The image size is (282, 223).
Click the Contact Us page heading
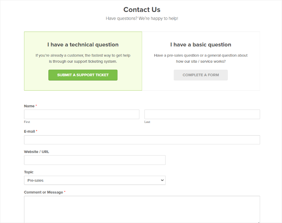point(142,10)
